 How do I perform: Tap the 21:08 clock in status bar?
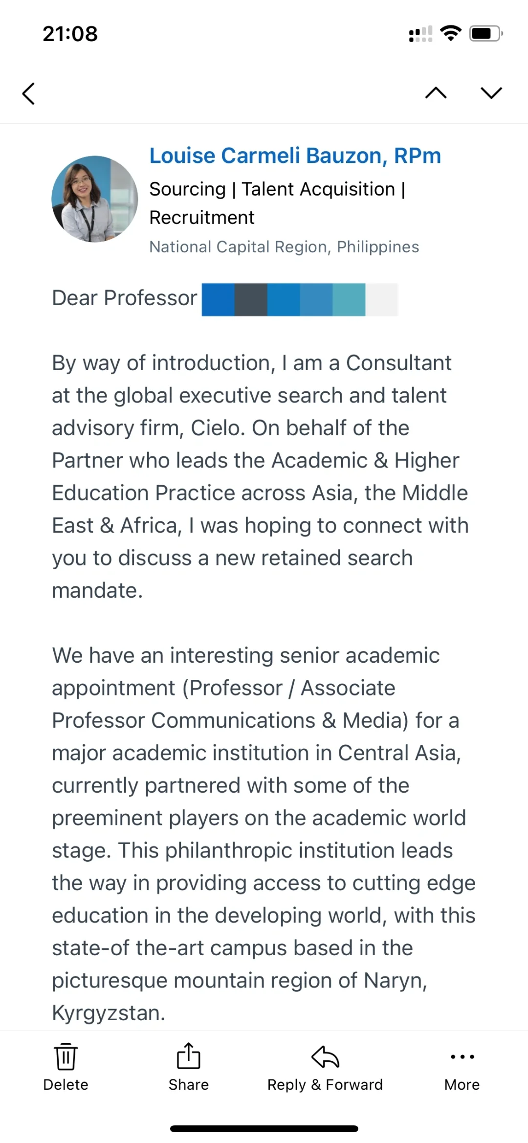[70, 34]
